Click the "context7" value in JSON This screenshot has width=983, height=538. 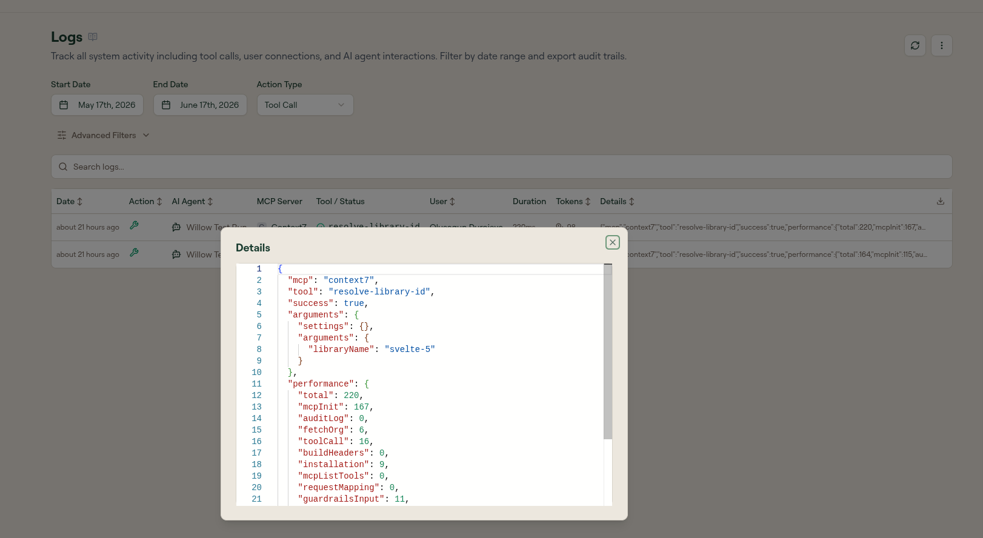click(x=349, y=280)
